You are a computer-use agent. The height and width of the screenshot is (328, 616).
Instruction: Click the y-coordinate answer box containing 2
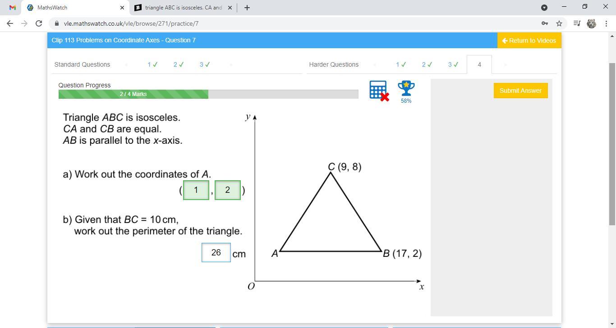pos(227,190)
